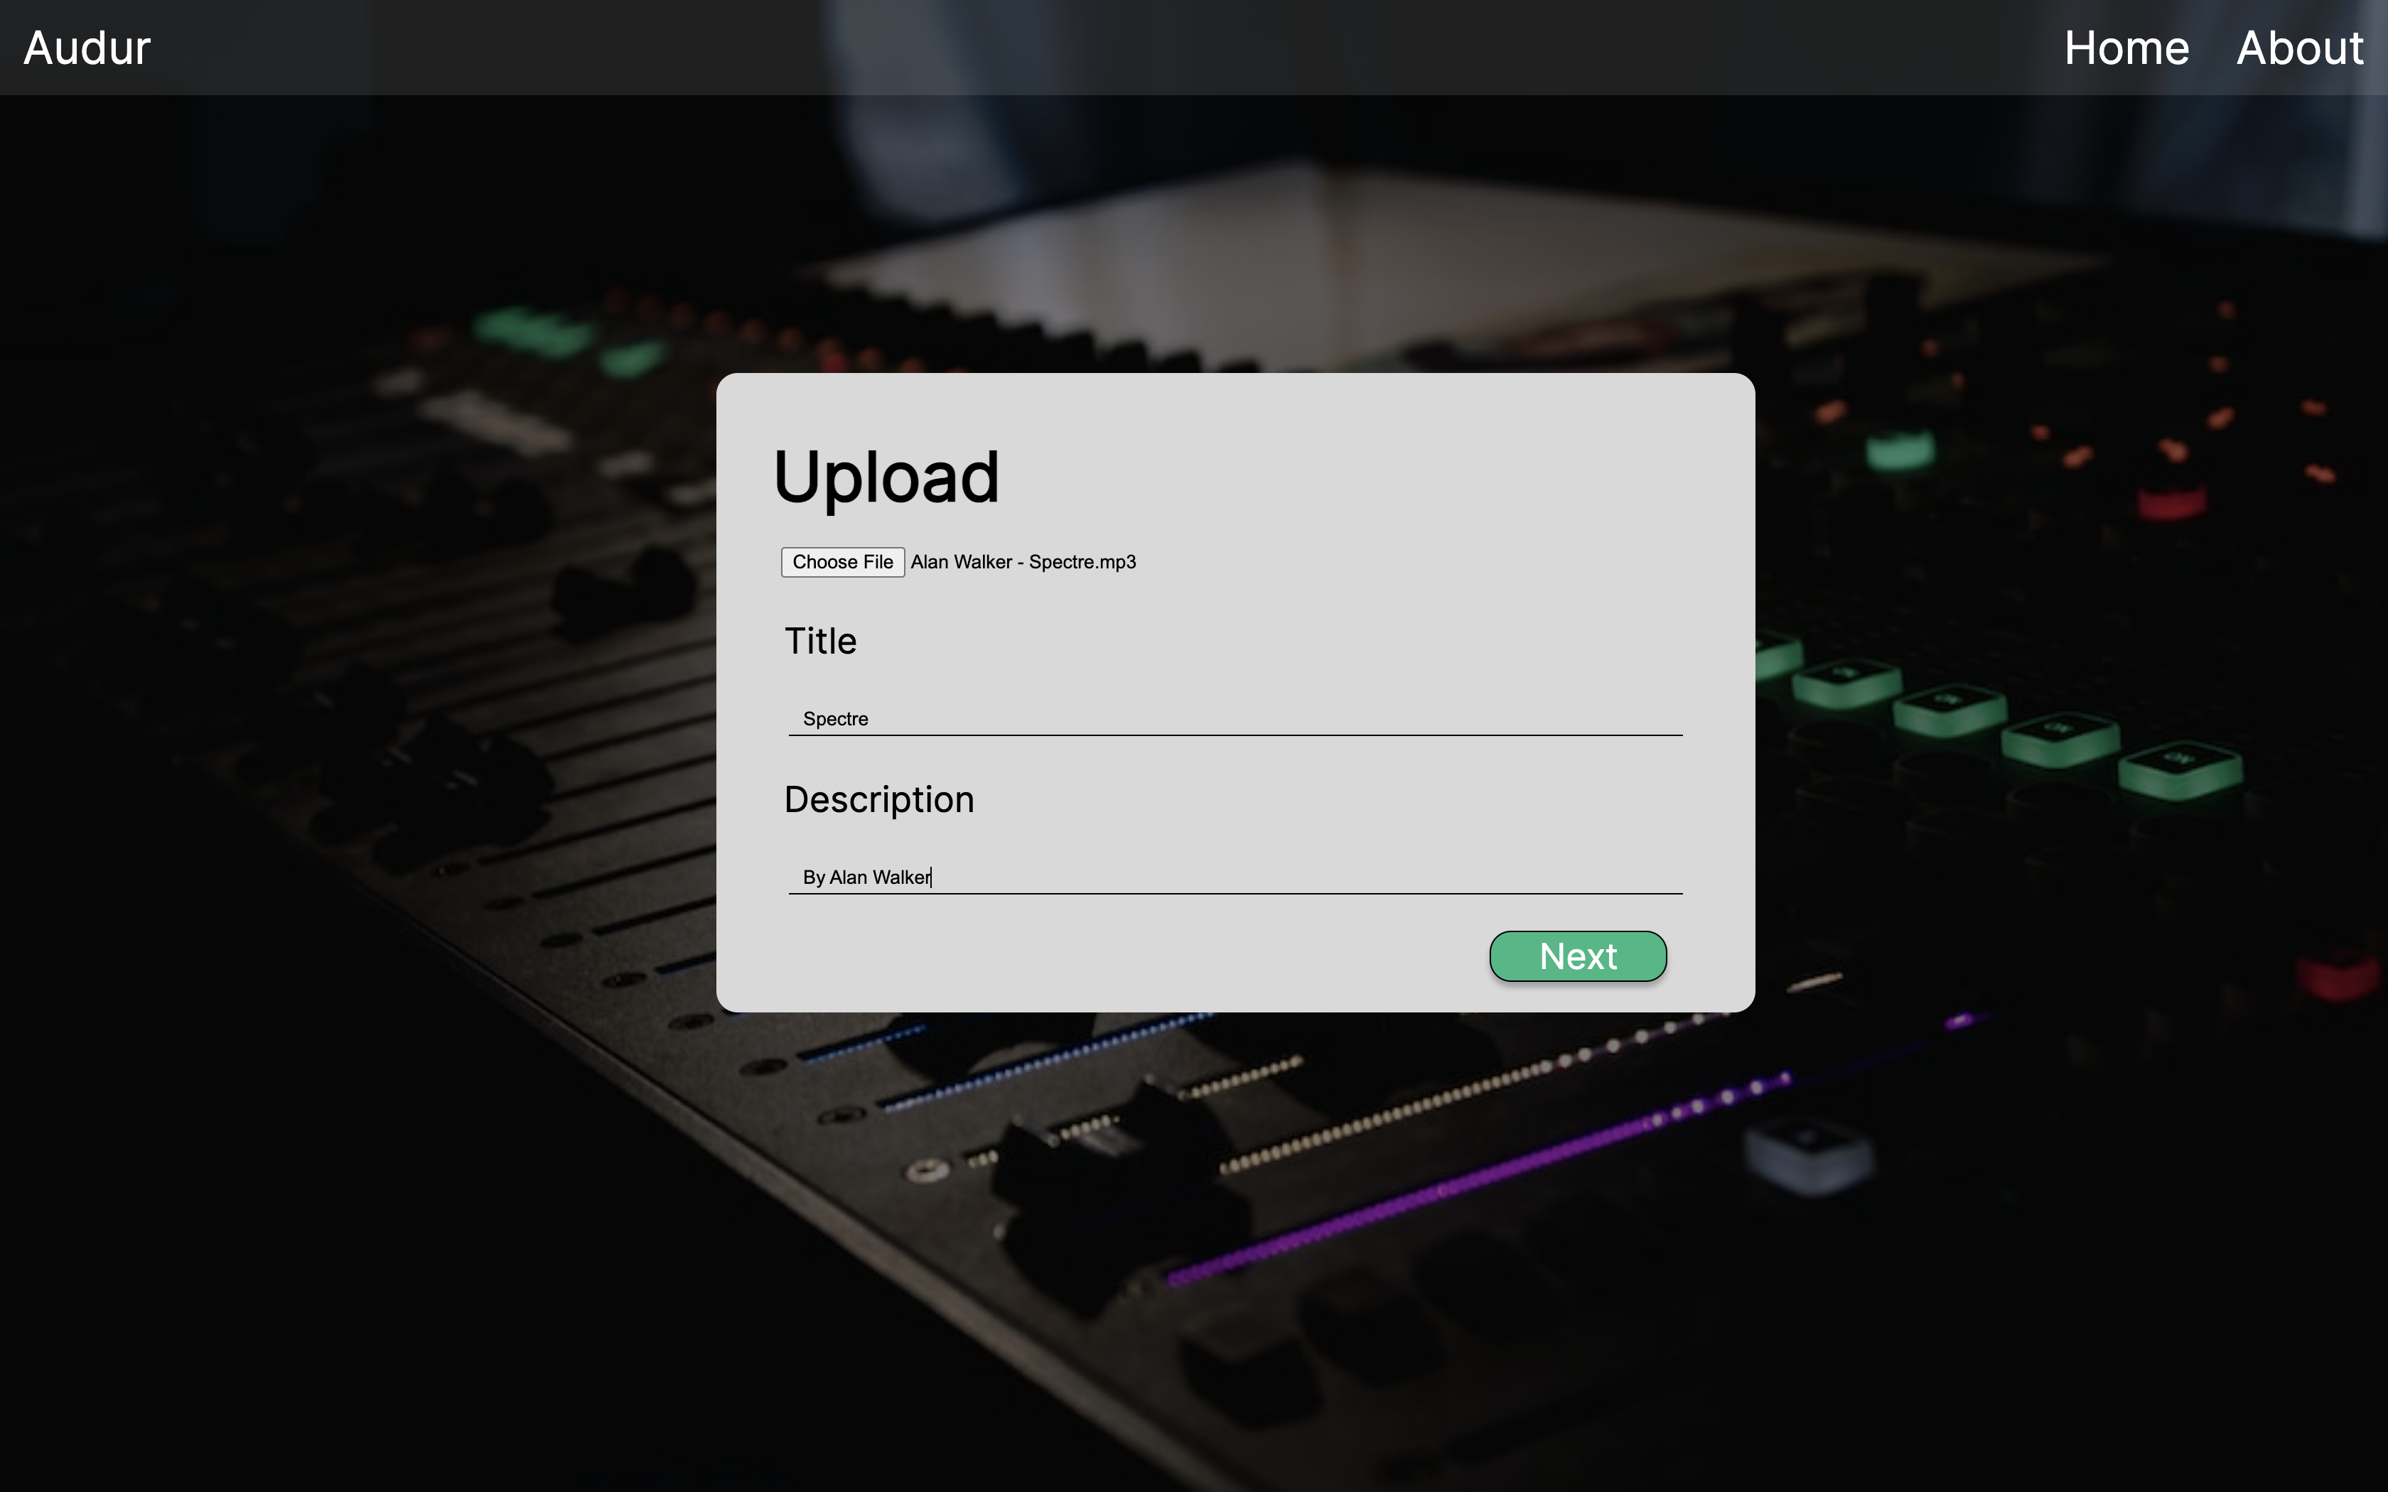Click empty space in the top navigation bar
This screenshot has height=1492, width=2388.
coord(1085,48)
